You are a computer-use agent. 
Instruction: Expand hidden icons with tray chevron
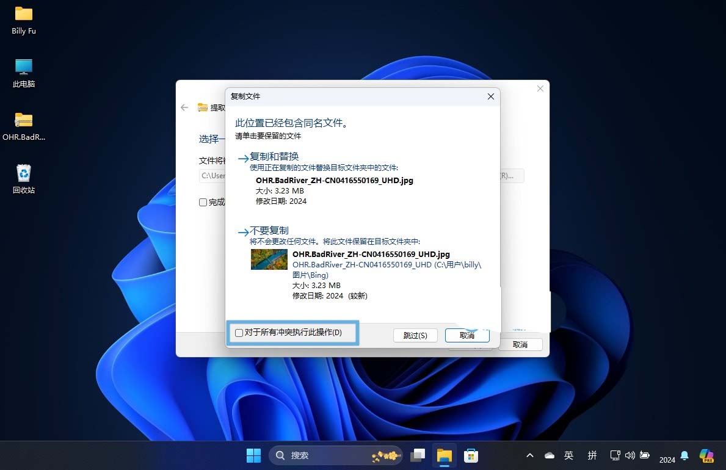(x=529, y=455)
